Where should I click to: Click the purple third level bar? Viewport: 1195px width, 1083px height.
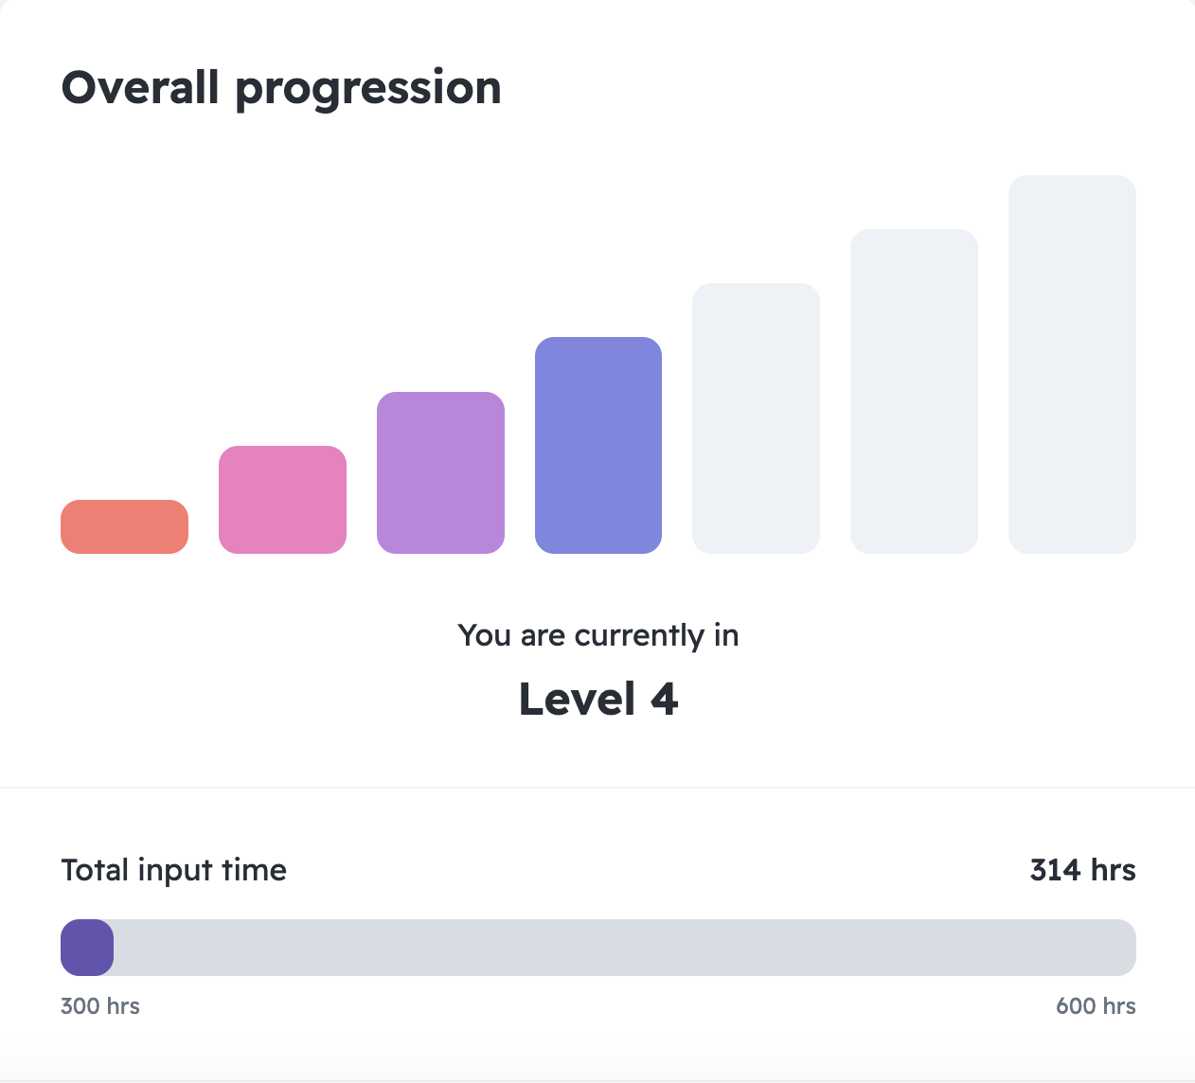[x=440, y=472]
